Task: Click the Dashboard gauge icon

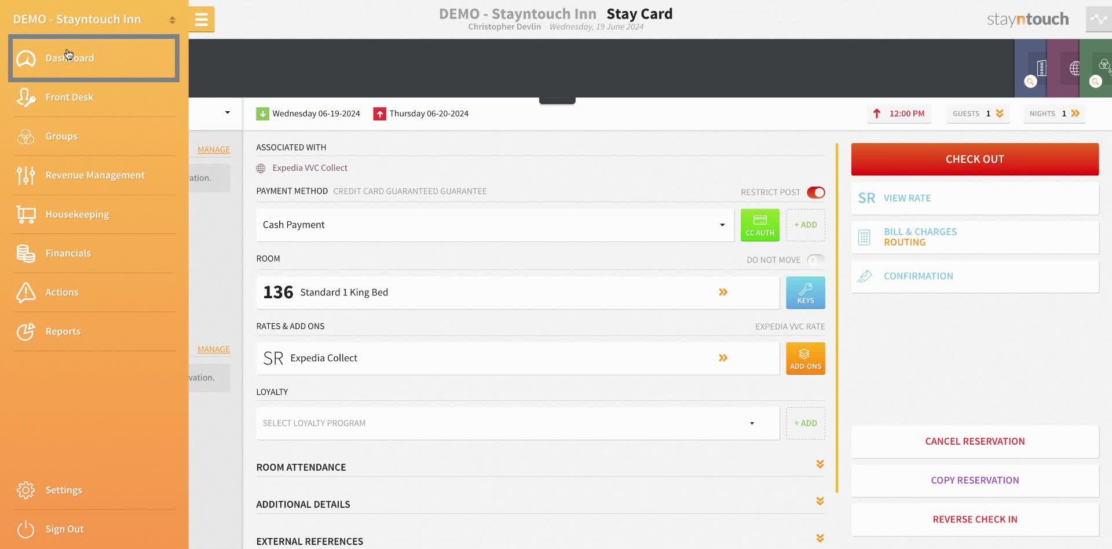Action: click(26, 58)
